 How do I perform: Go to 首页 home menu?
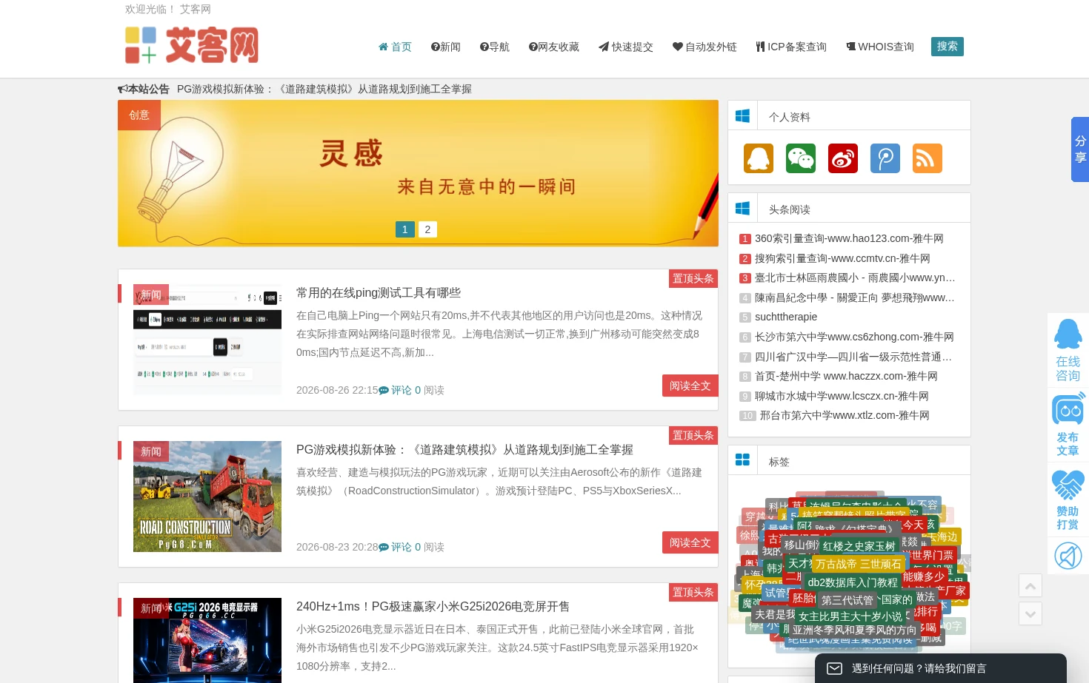pyautogui.click(x=395, y=47)
